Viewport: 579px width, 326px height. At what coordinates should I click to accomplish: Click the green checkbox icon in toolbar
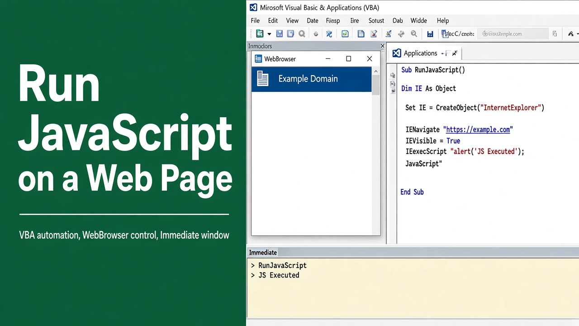click(x=345, y=34)
